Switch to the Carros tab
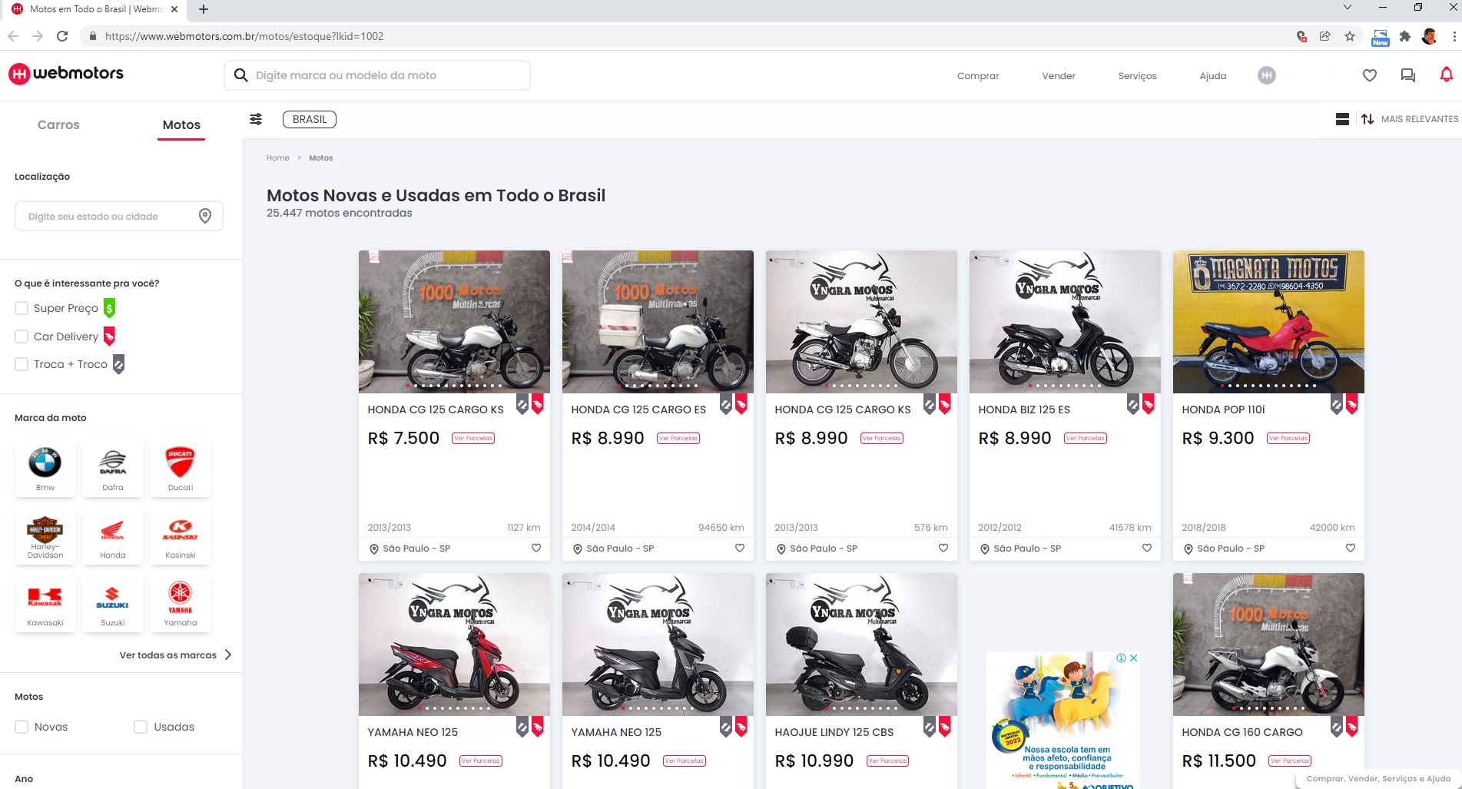 click(58, 124)
